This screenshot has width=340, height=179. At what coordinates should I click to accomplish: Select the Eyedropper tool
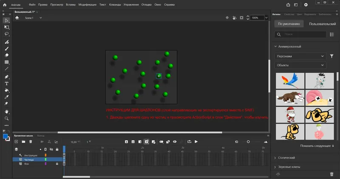click(7, 97)
